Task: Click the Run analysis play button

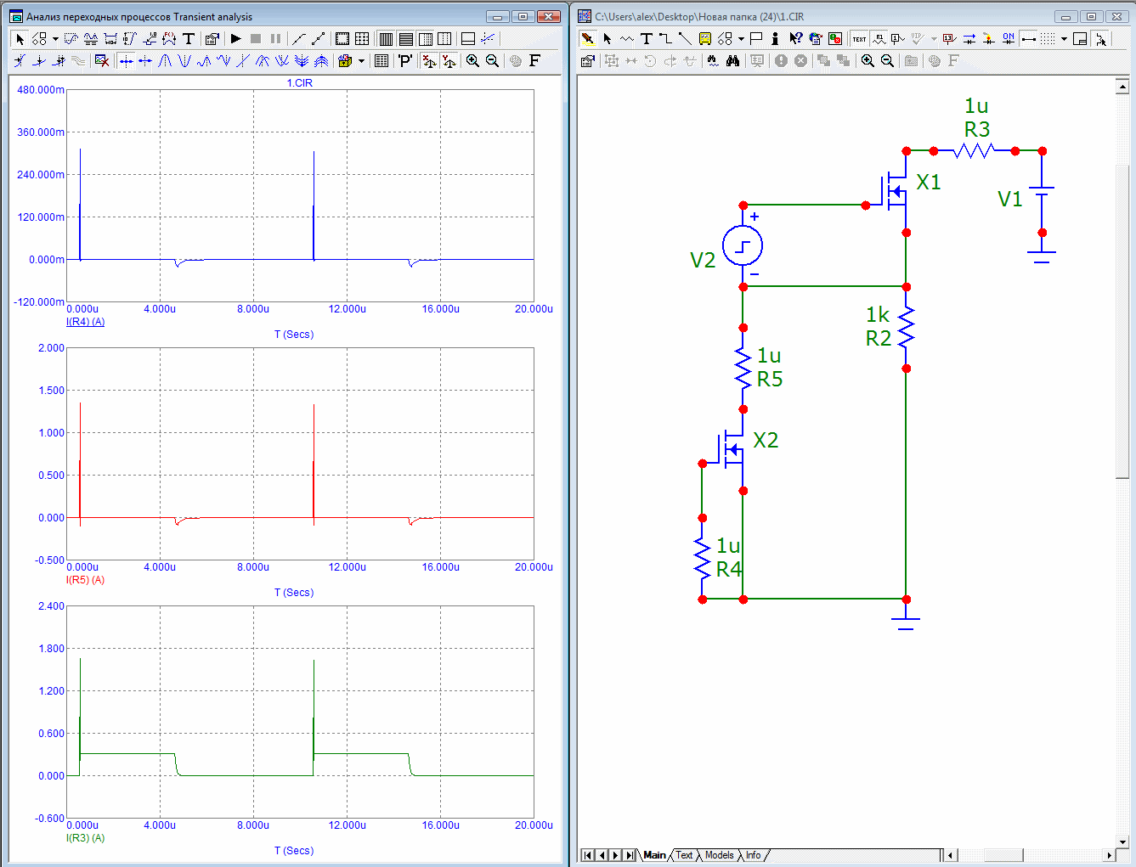Action: [236, 38]
